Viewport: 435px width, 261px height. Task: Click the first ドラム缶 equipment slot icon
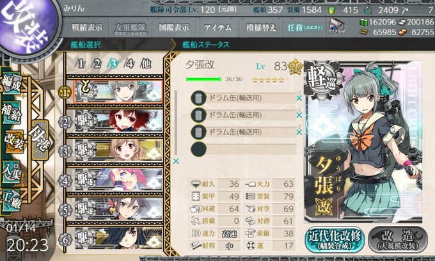pos(198,98)
